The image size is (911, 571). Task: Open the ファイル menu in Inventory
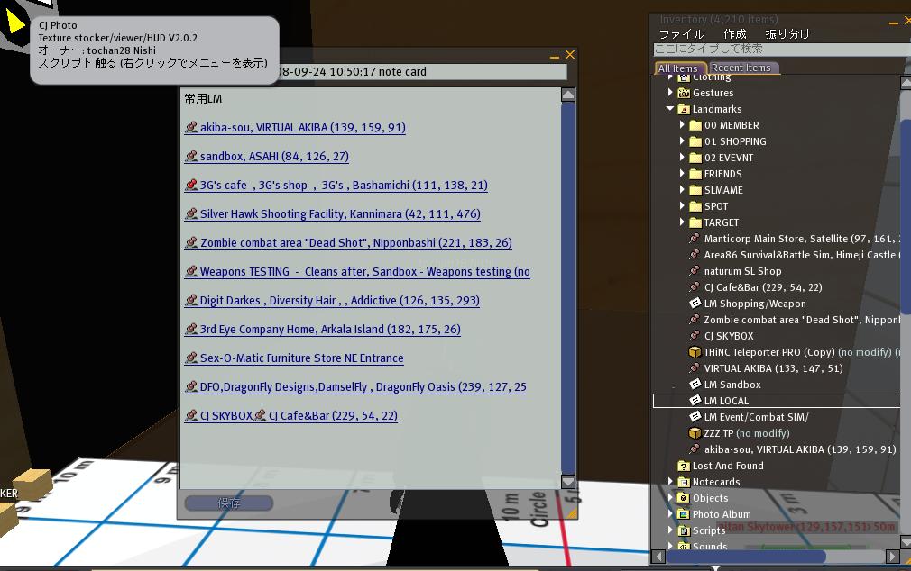click(x=682, y=34)
